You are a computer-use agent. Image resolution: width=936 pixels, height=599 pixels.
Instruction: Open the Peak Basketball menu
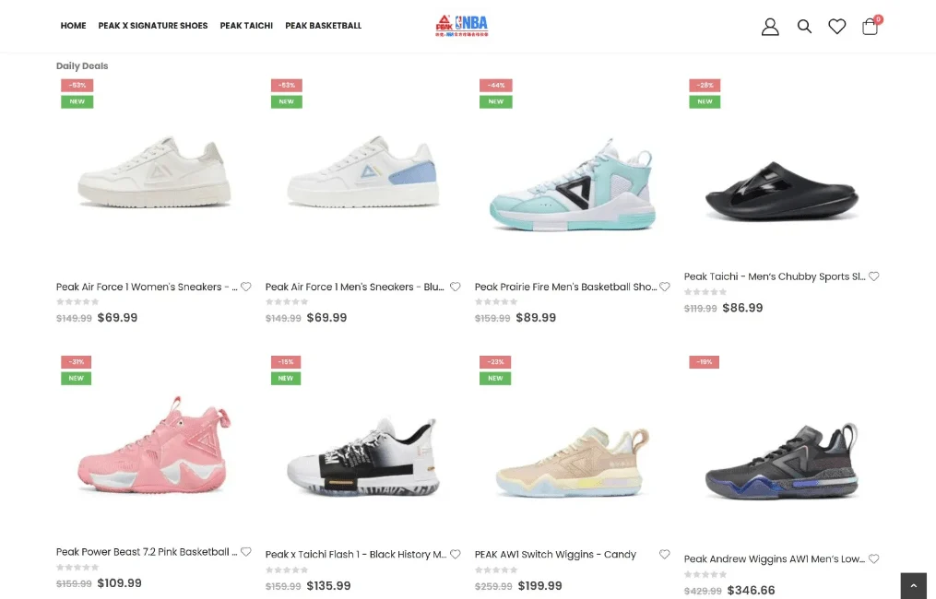324,26
